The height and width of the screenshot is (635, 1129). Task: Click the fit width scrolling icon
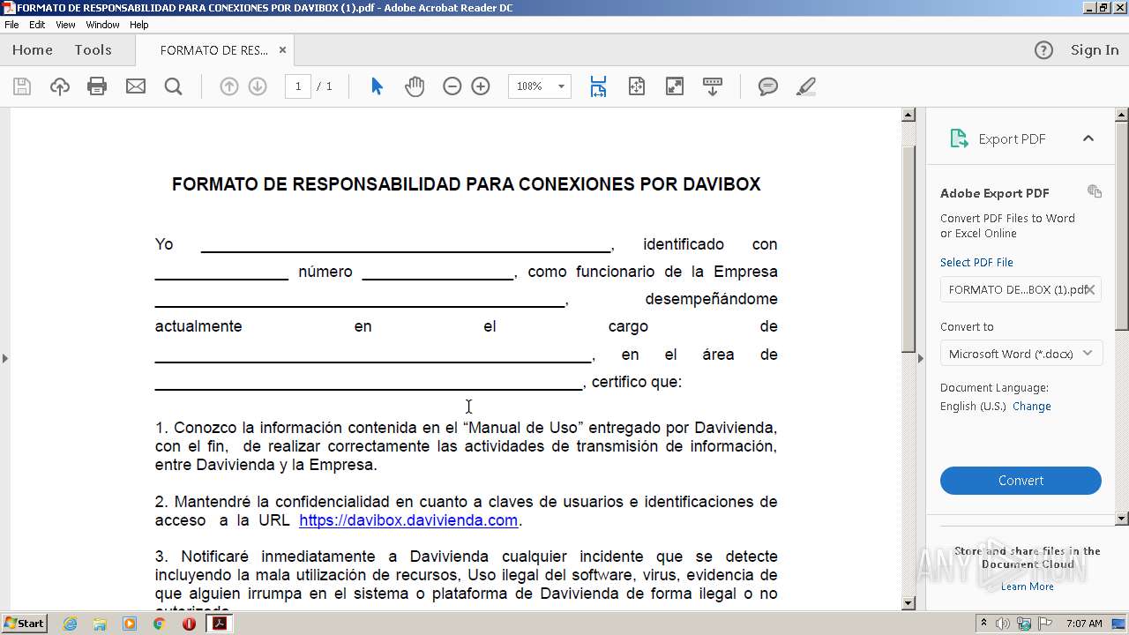598,86
